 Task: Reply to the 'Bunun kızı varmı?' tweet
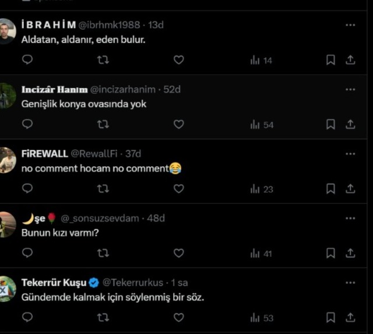point(27,253)
